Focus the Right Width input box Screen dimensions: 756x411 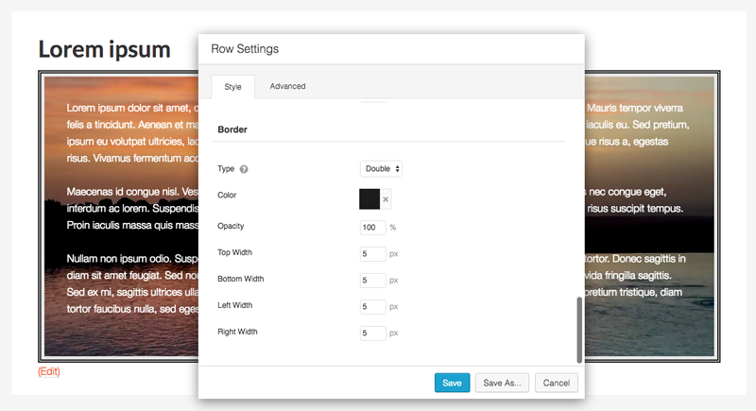coord(372,333)
